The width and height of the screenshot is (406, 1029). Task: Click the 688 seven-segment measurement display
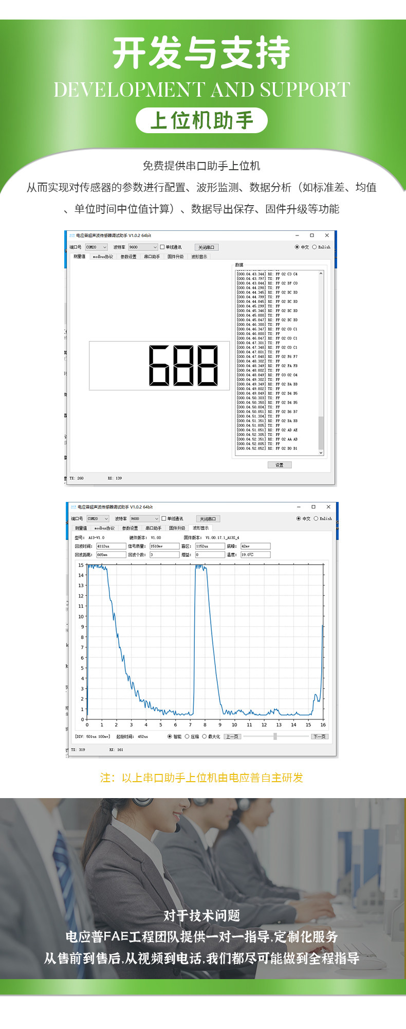coord(159,366)
